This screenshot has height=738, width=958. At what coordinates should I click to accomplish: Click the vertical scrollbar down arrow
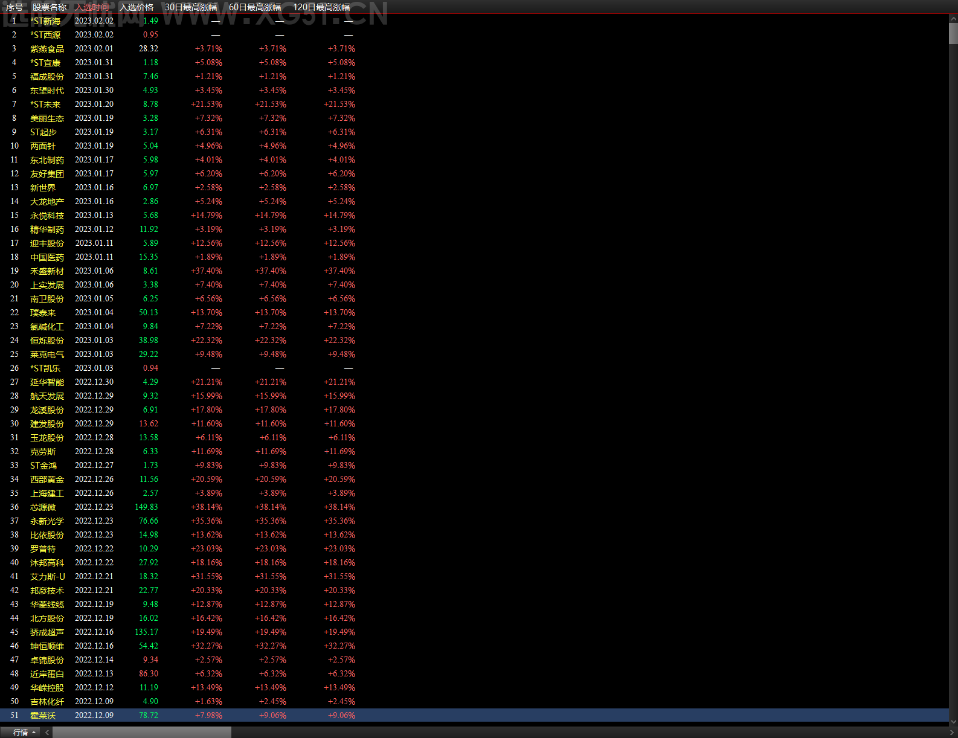tap(953, 721)
